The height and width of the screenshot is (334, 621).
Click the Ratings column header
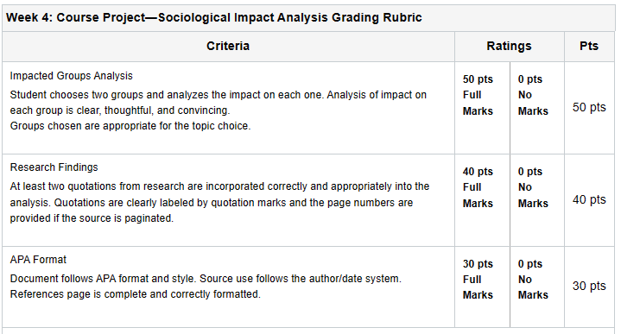point(509,47)
